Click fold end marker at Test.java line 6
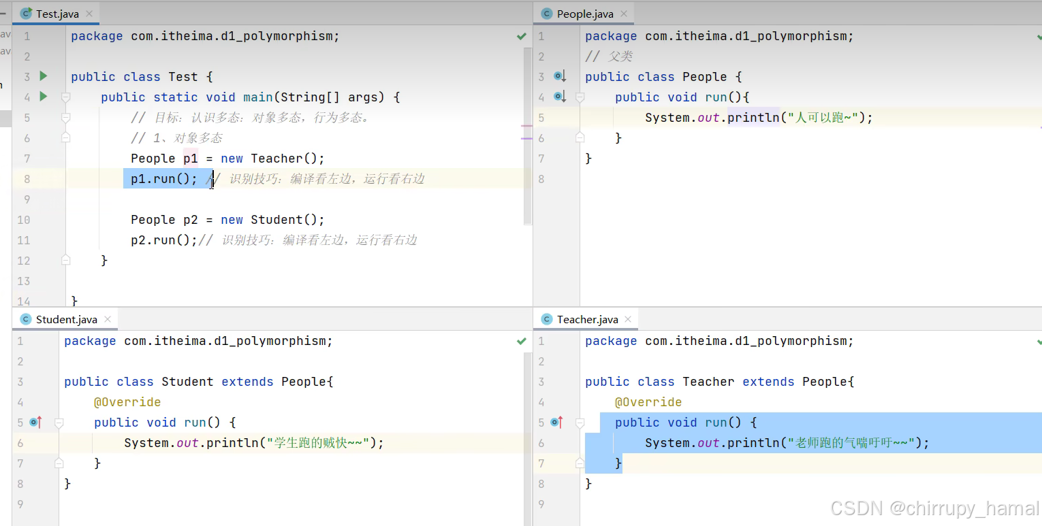1042x526 pixels. 66,138
